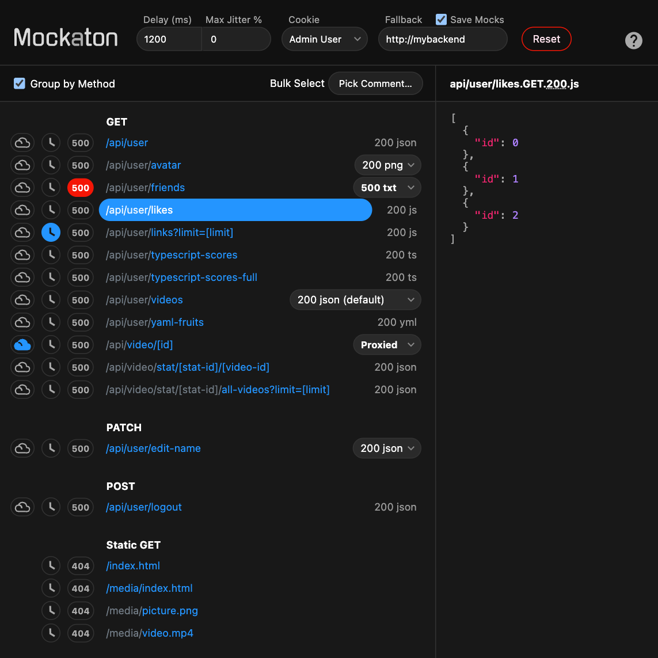Expand the Proxied dropdown for /api/video/[id]

pos(387,344)
